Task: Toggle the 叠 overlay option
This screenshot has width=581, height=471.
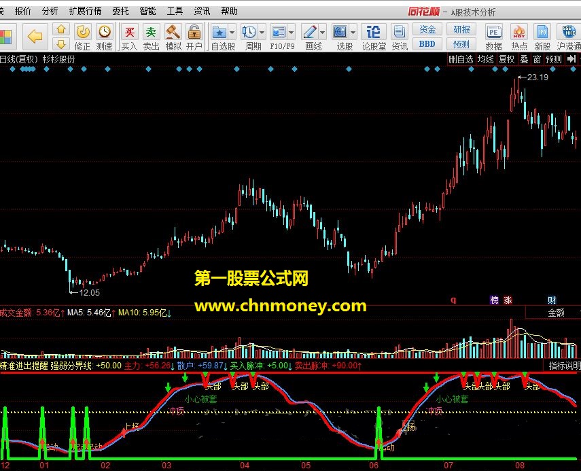Action: pos(524,59)
